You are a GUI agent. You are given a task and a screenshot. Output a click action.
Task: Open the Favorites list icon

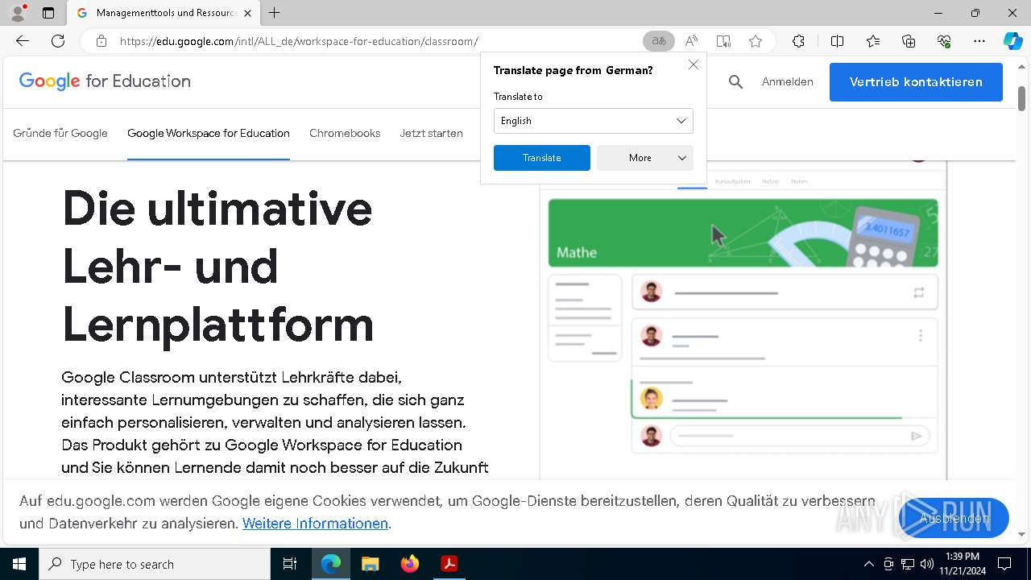tap(873, 41)
